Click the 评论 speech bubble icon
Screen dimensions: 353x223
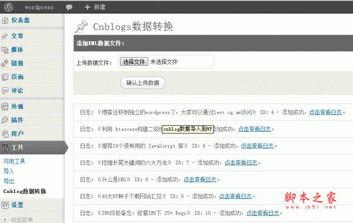point(5,91)
